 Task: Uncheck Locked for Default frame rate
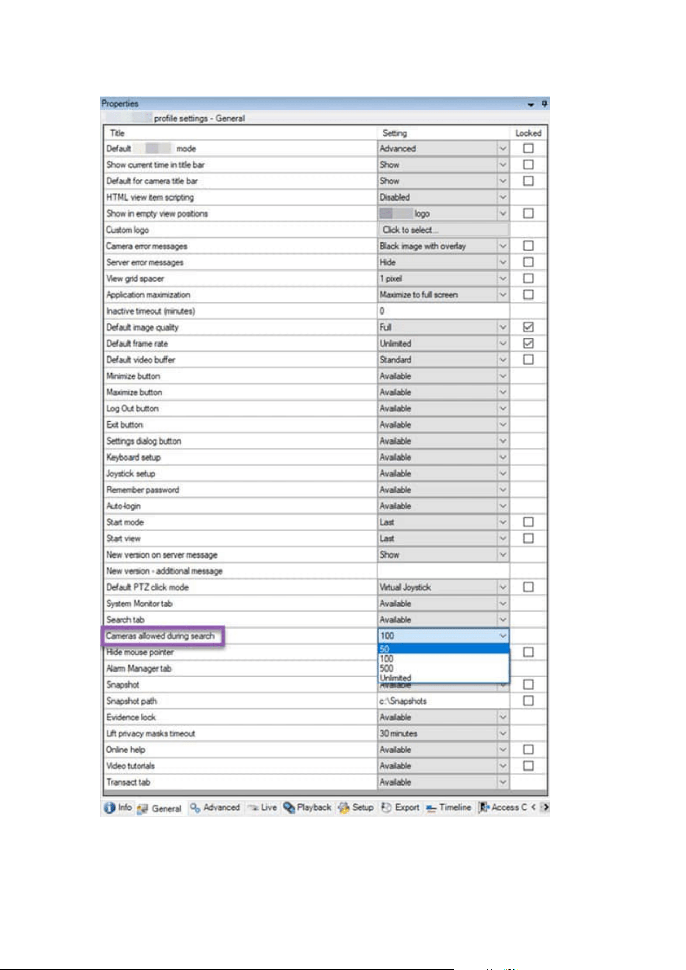pos(528,344)
